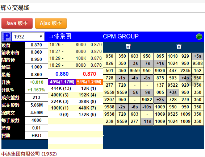The image size is (205, 157).
Task: Click the 51%(1.21M) sell ratio bar
Action: click(89, 82)
